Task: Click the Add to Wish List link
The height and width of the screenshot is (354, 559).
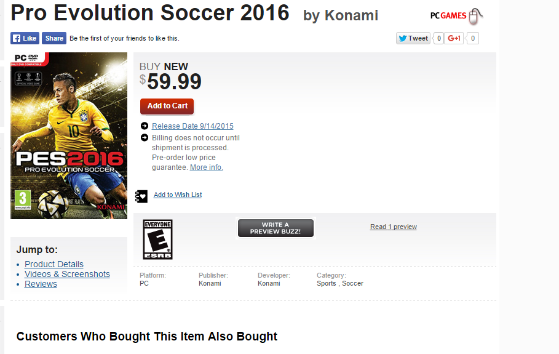Action: 178,195
